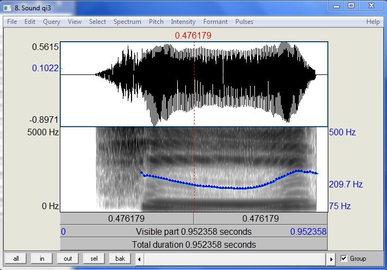Open the Formant menu
Viewport: 387px width, 270px height.
click(x=215, y=22)
